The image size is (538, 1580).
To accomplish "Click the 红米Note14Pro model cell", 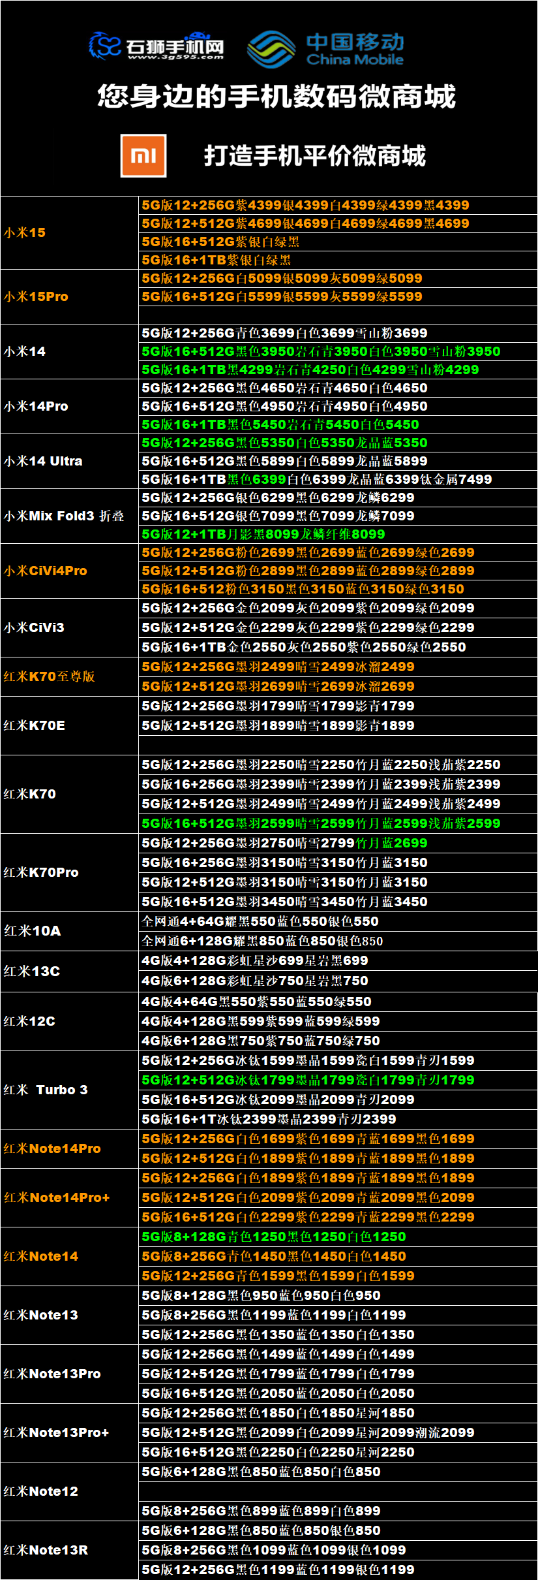I will [x=69, y=1148].
